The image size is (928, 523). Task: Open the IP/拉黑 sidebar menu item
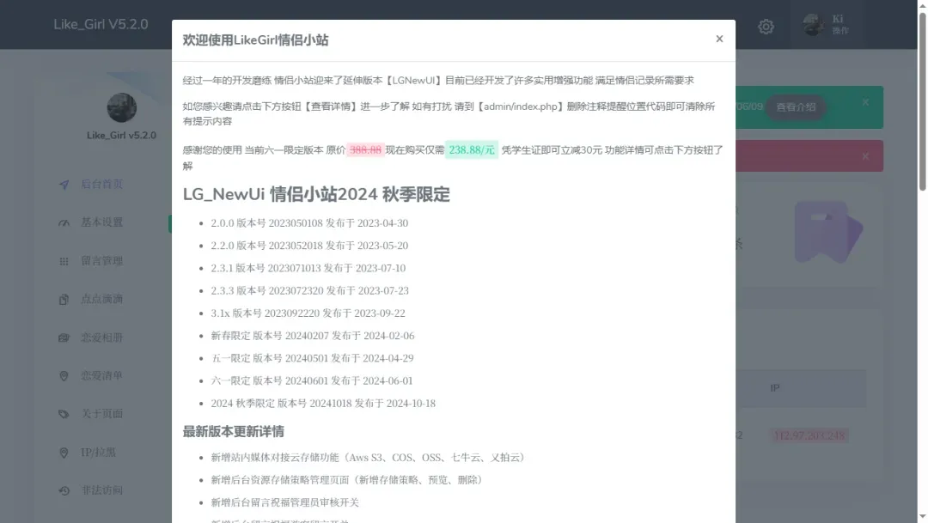[101, 453]
